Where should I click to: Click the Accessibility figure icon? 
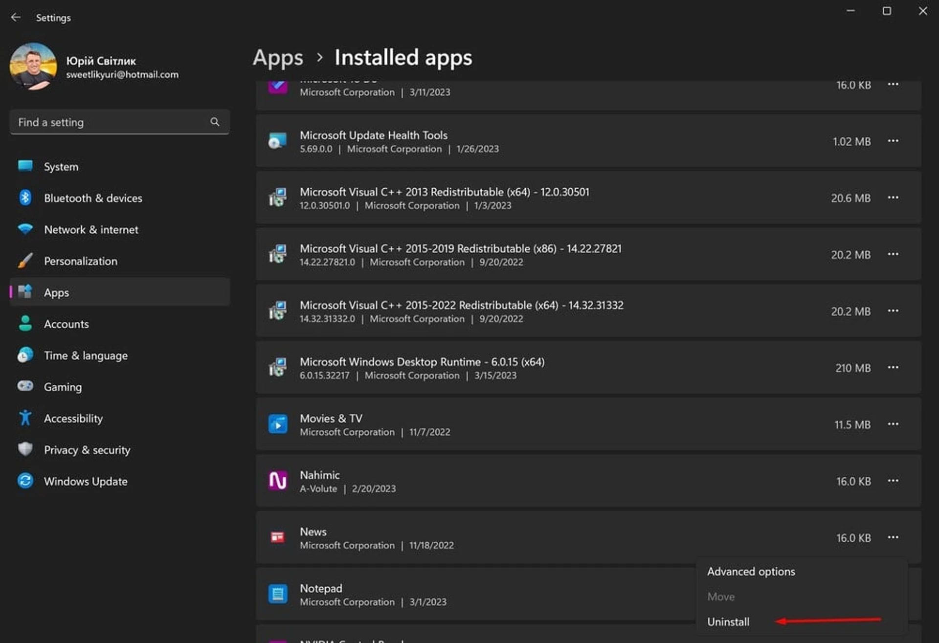click(25, 418)
